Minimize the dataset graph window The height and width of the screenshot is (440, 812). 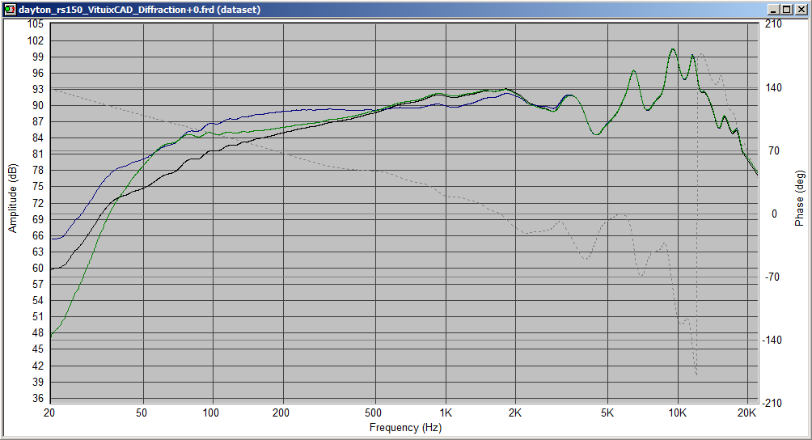773,10
